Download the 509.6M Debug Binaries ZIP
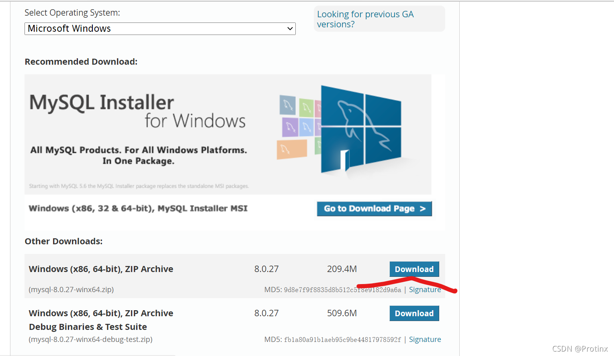The width and height of the screenshot is (614, 356). [414, 313]
